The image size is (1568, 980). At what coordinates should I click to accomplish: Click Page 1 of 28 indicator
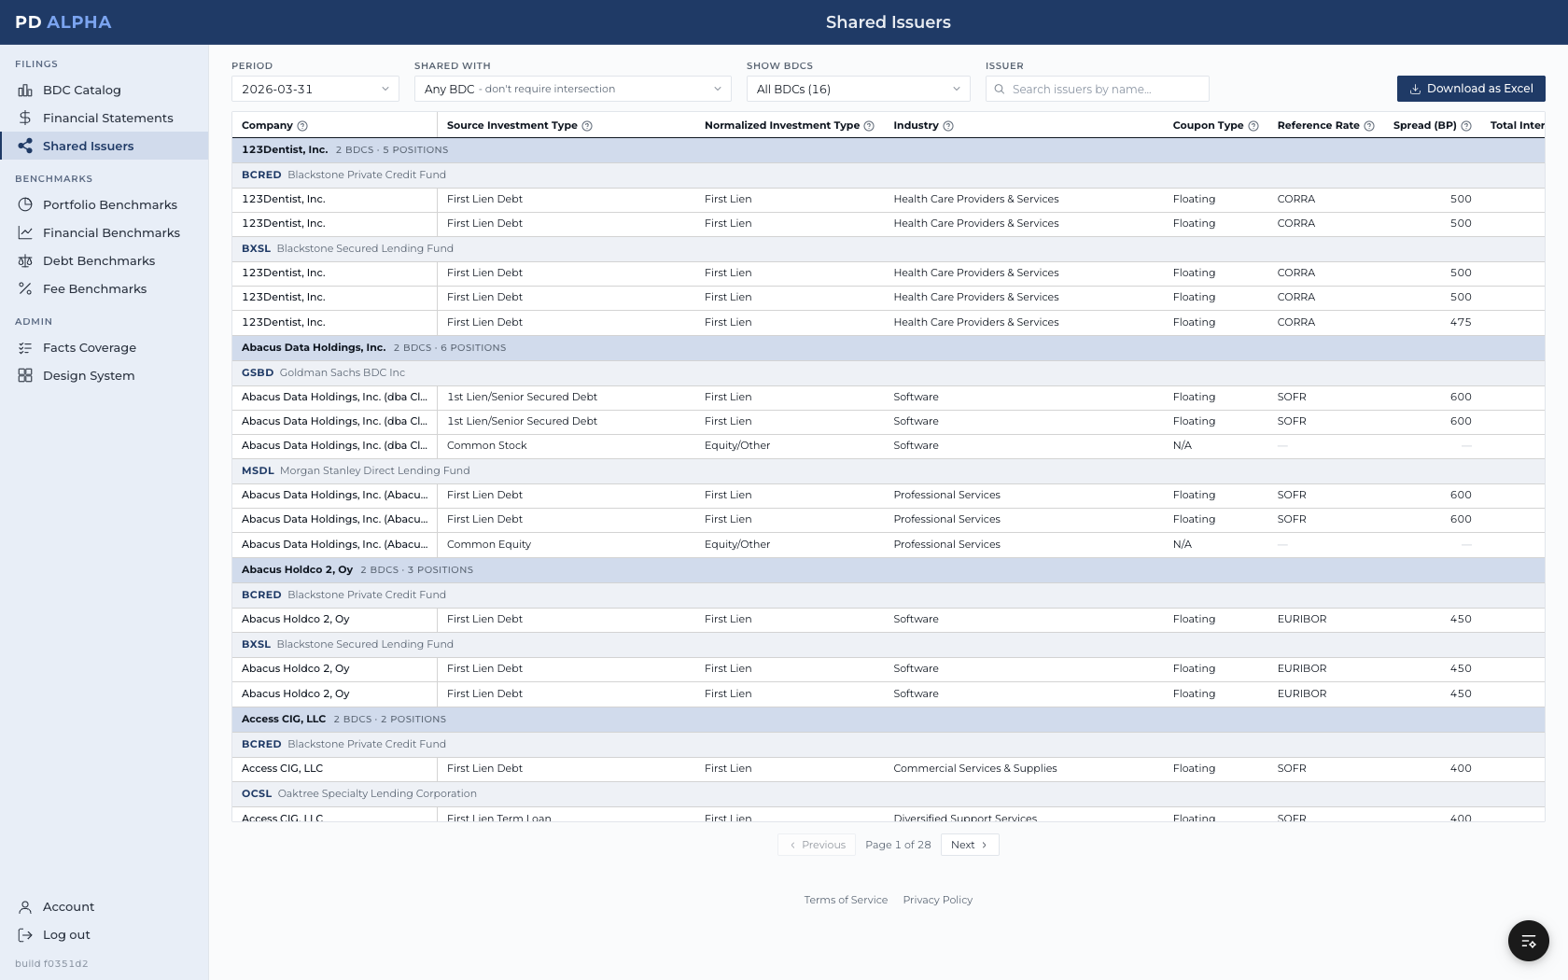tap(898, 846)
